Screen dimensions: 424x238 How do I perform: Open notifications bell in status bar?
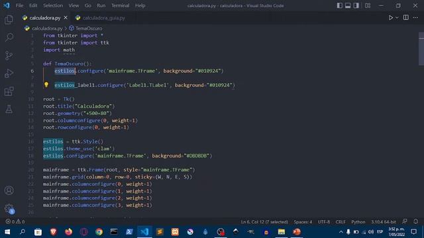(415, 221)
